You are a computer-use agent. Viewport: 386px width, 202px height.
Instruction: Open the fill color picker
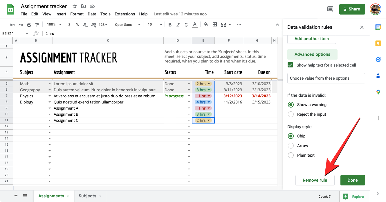pos(206,25)
